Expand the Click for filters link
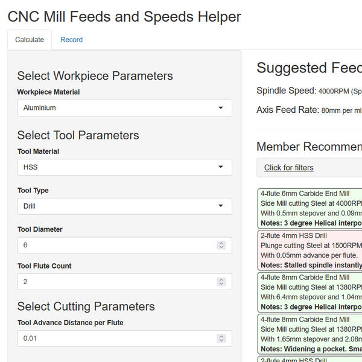 click(289, 168)
